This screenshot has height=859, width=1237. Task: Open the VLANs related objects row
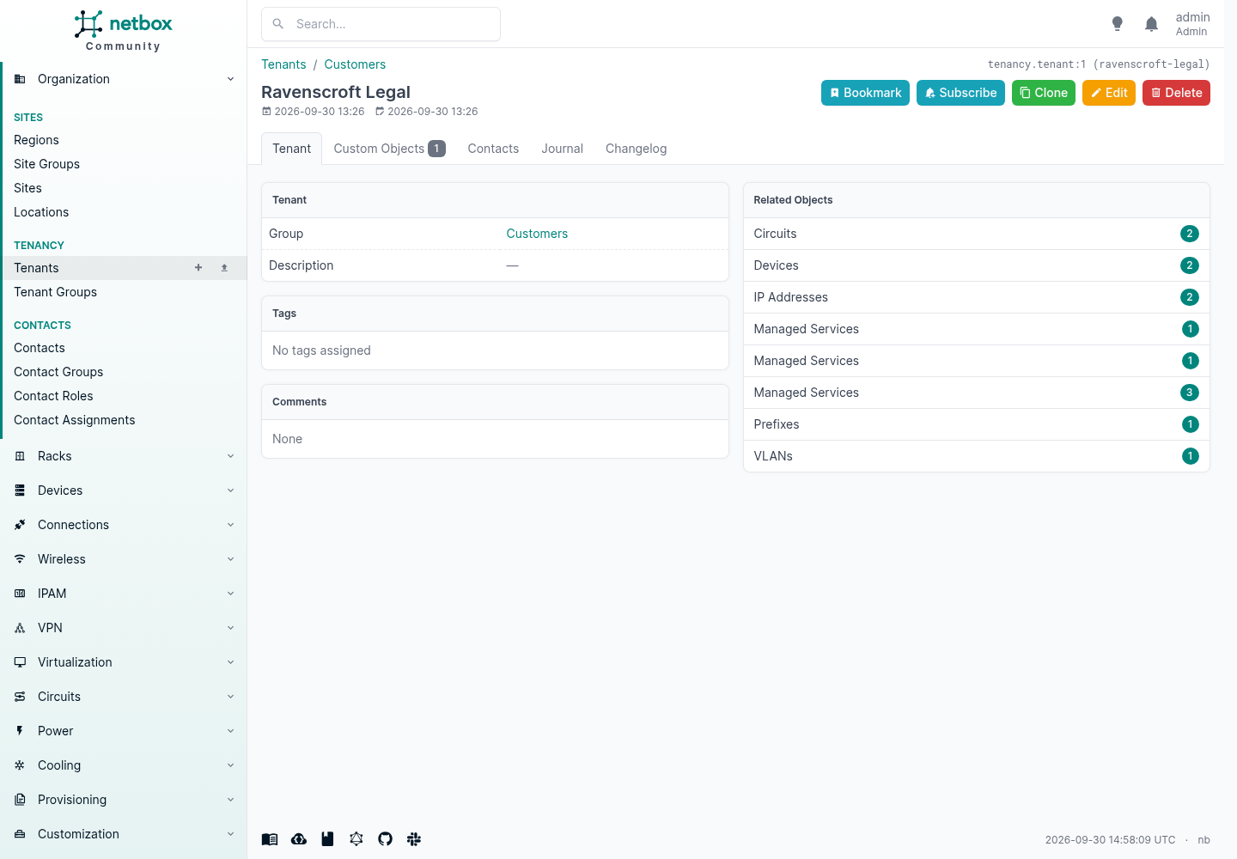click(976, 456)
